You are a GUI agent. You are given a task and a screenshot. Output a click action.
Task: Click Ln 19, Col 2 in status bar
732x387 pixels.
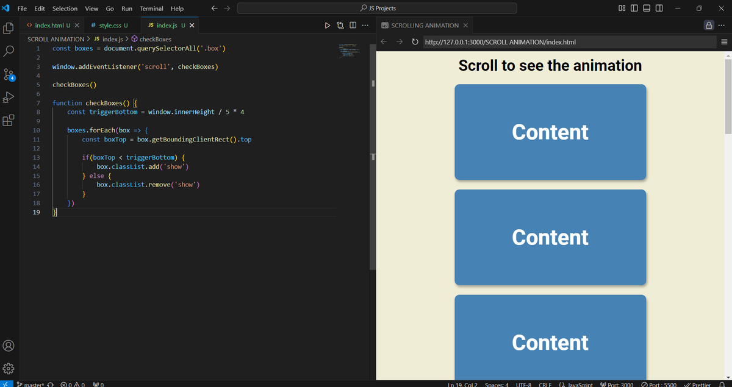pyautogui.click(x=462, y=385)
